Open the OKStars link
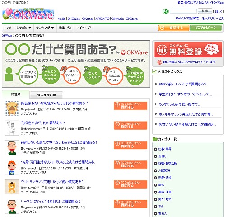 [x=132, y=19]
